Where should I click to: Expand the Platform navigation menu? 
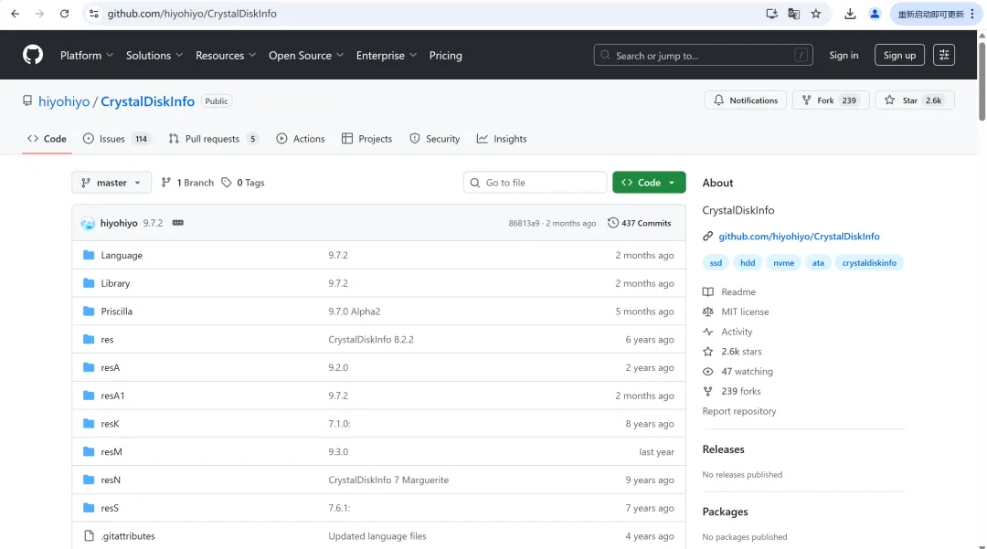coord(87,56)
